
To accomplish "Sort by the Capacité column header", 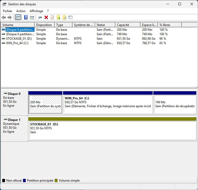I will click(x=127, y=25).
